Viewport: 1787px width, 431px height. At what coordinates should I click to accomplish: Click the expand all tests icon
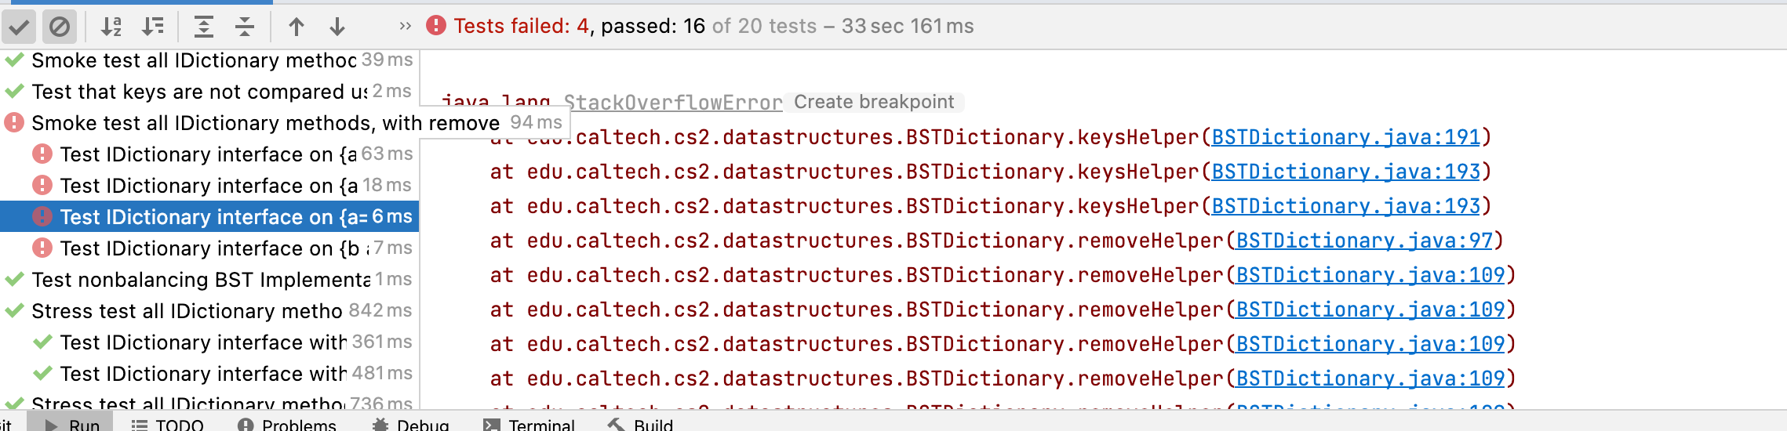coord(204,27)
